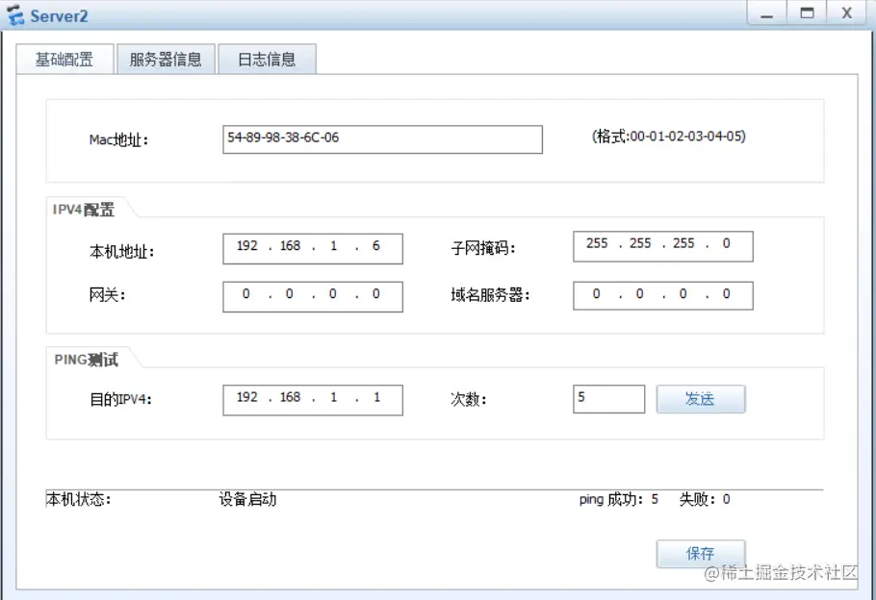Click the 失败: 0 status text

point(705,499)
